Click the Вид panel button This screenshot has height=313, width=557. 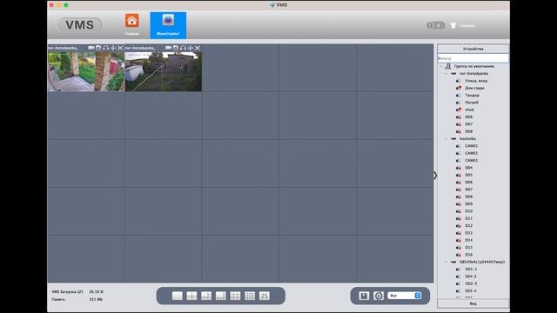(473, 303)
